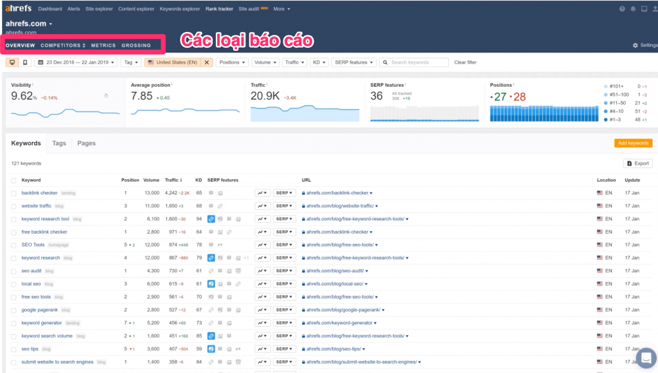This screenshot has height=373, width=658.
Task: Check the keyword research tool row
Action: (14, 220)
